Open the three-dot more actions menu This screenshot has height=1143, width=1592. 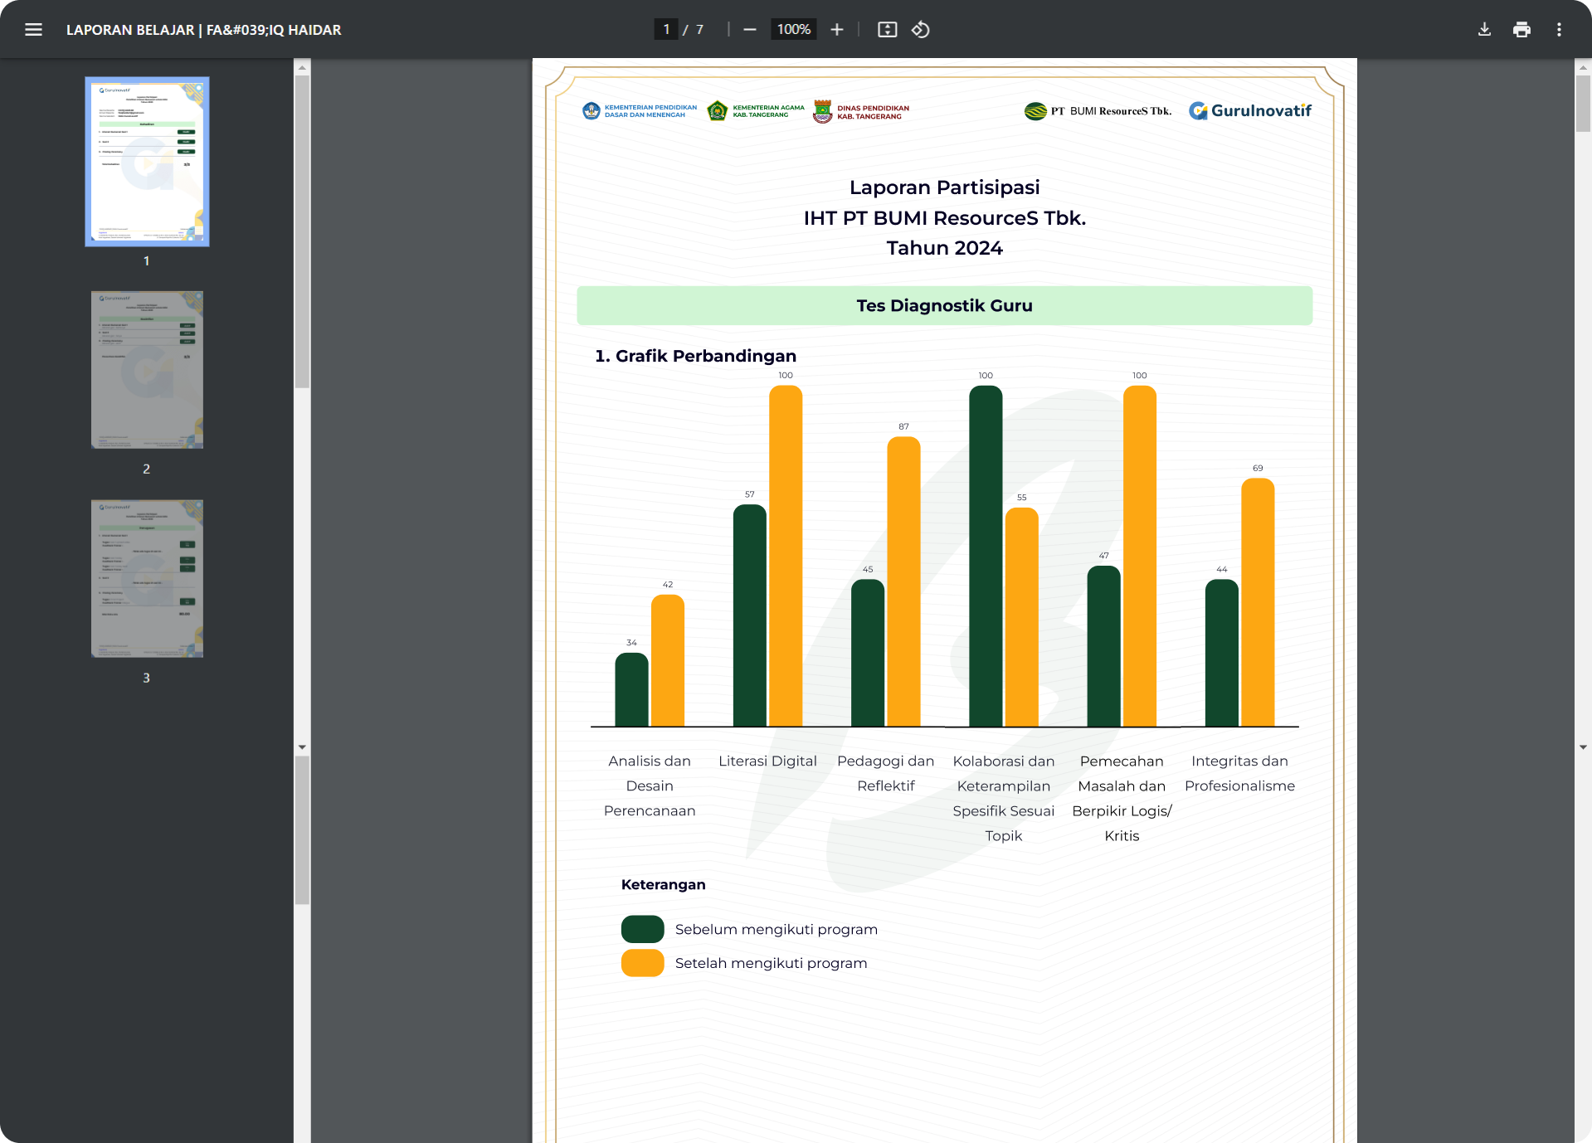(x=1559, y=30)
